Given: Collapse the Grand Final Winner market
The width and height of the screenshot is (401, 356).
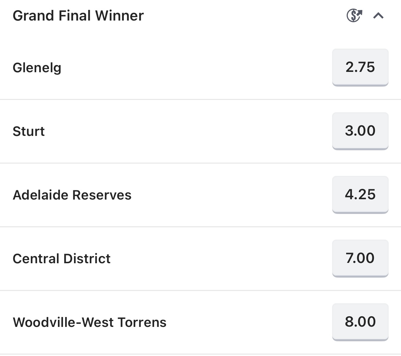Looking at the screenshot, I should 378,15.
